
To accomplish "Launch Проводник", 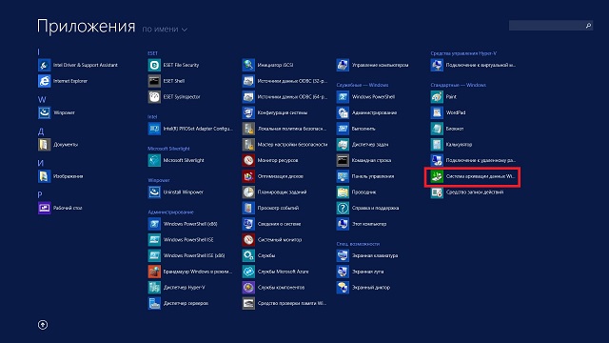I will pyautogui.click(x=357, y=192).
